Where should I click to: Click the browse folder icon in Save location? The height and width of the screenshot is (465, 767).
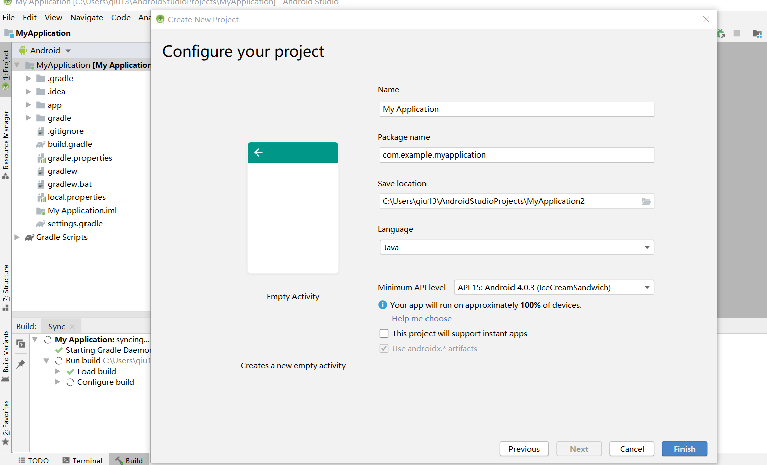[646, 201]
